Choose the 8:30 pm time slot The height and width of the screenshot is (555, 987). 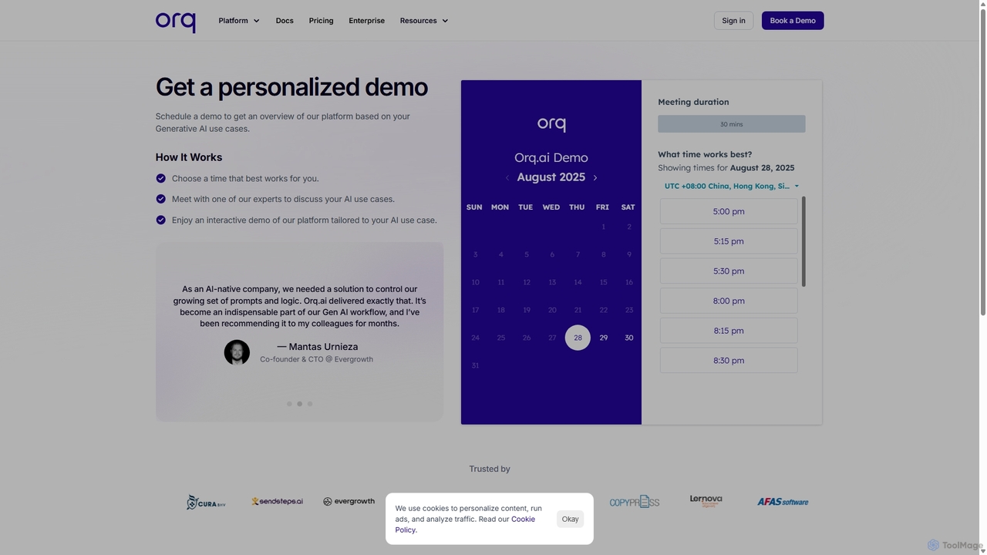pyautogui.click(x=729, y=361)
